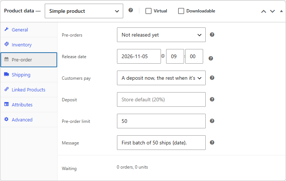Show help tip for Message field
The width and height of the screenshot is (286, 181).
[212, 143]
